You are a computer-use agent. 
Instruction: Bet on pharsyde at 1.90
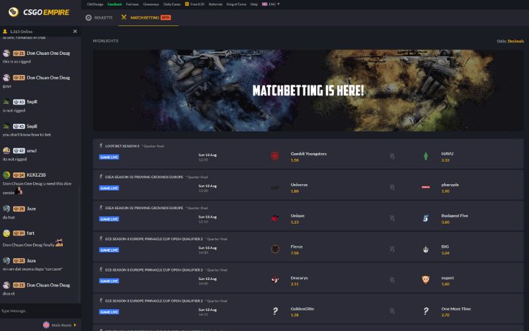(x=445, y=191)
